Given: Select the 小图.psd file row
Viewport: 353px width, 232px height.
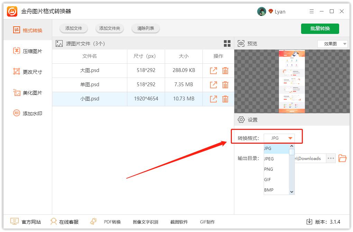Looking at the screenshot, I should click(90, 99).
